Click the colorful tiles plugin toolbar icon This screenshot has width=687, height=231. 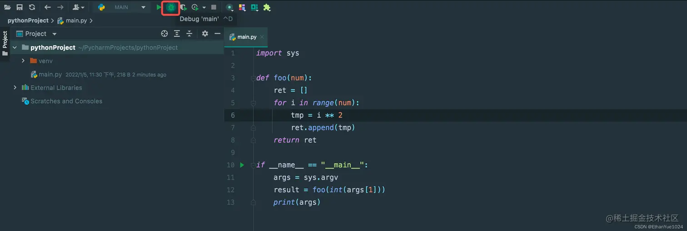(x=242, y=7)
